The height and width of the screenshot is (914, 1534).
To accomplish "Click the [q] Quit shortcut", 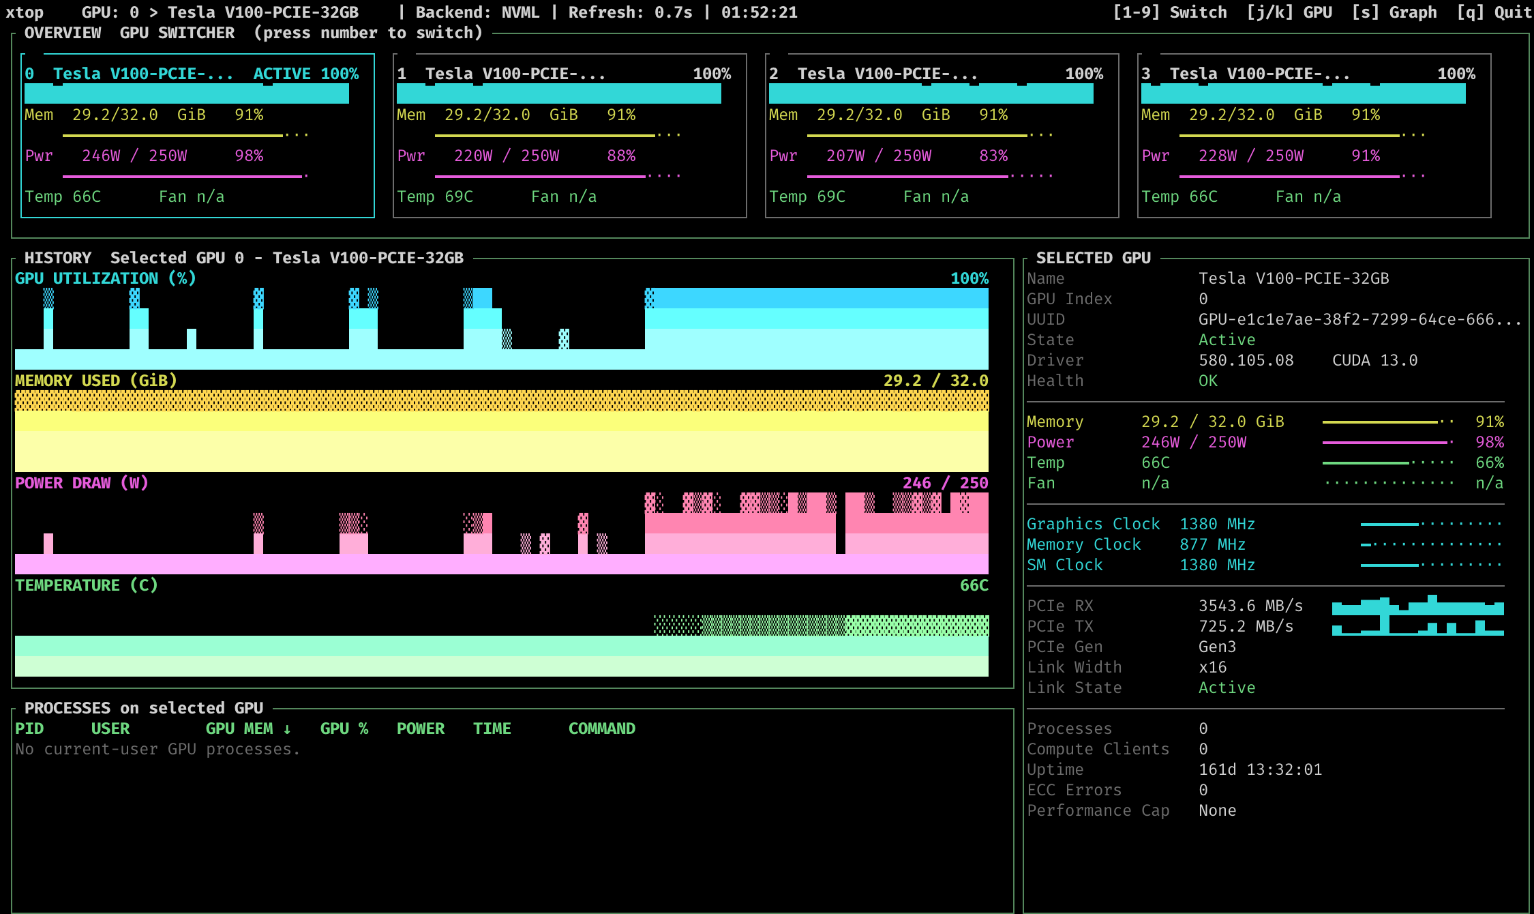I will 1494,12.
